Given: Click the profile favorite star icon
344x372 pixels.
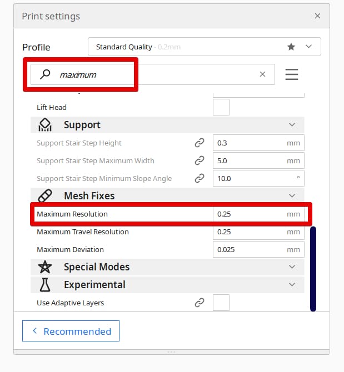Looking at the screenshot, I should (291, 47).
